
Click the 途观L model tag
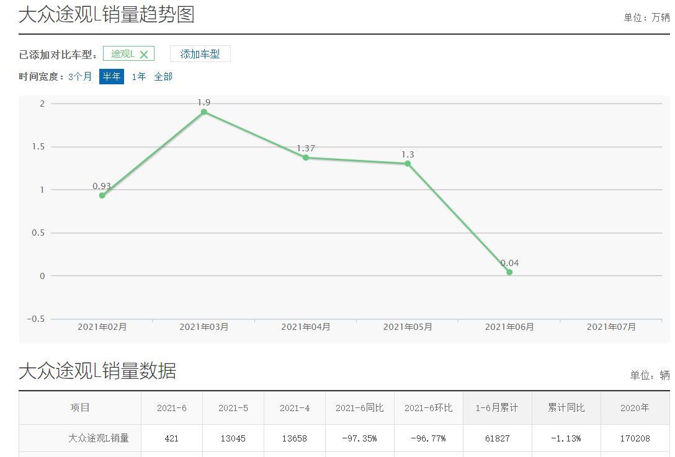click(x=128, y=54)
